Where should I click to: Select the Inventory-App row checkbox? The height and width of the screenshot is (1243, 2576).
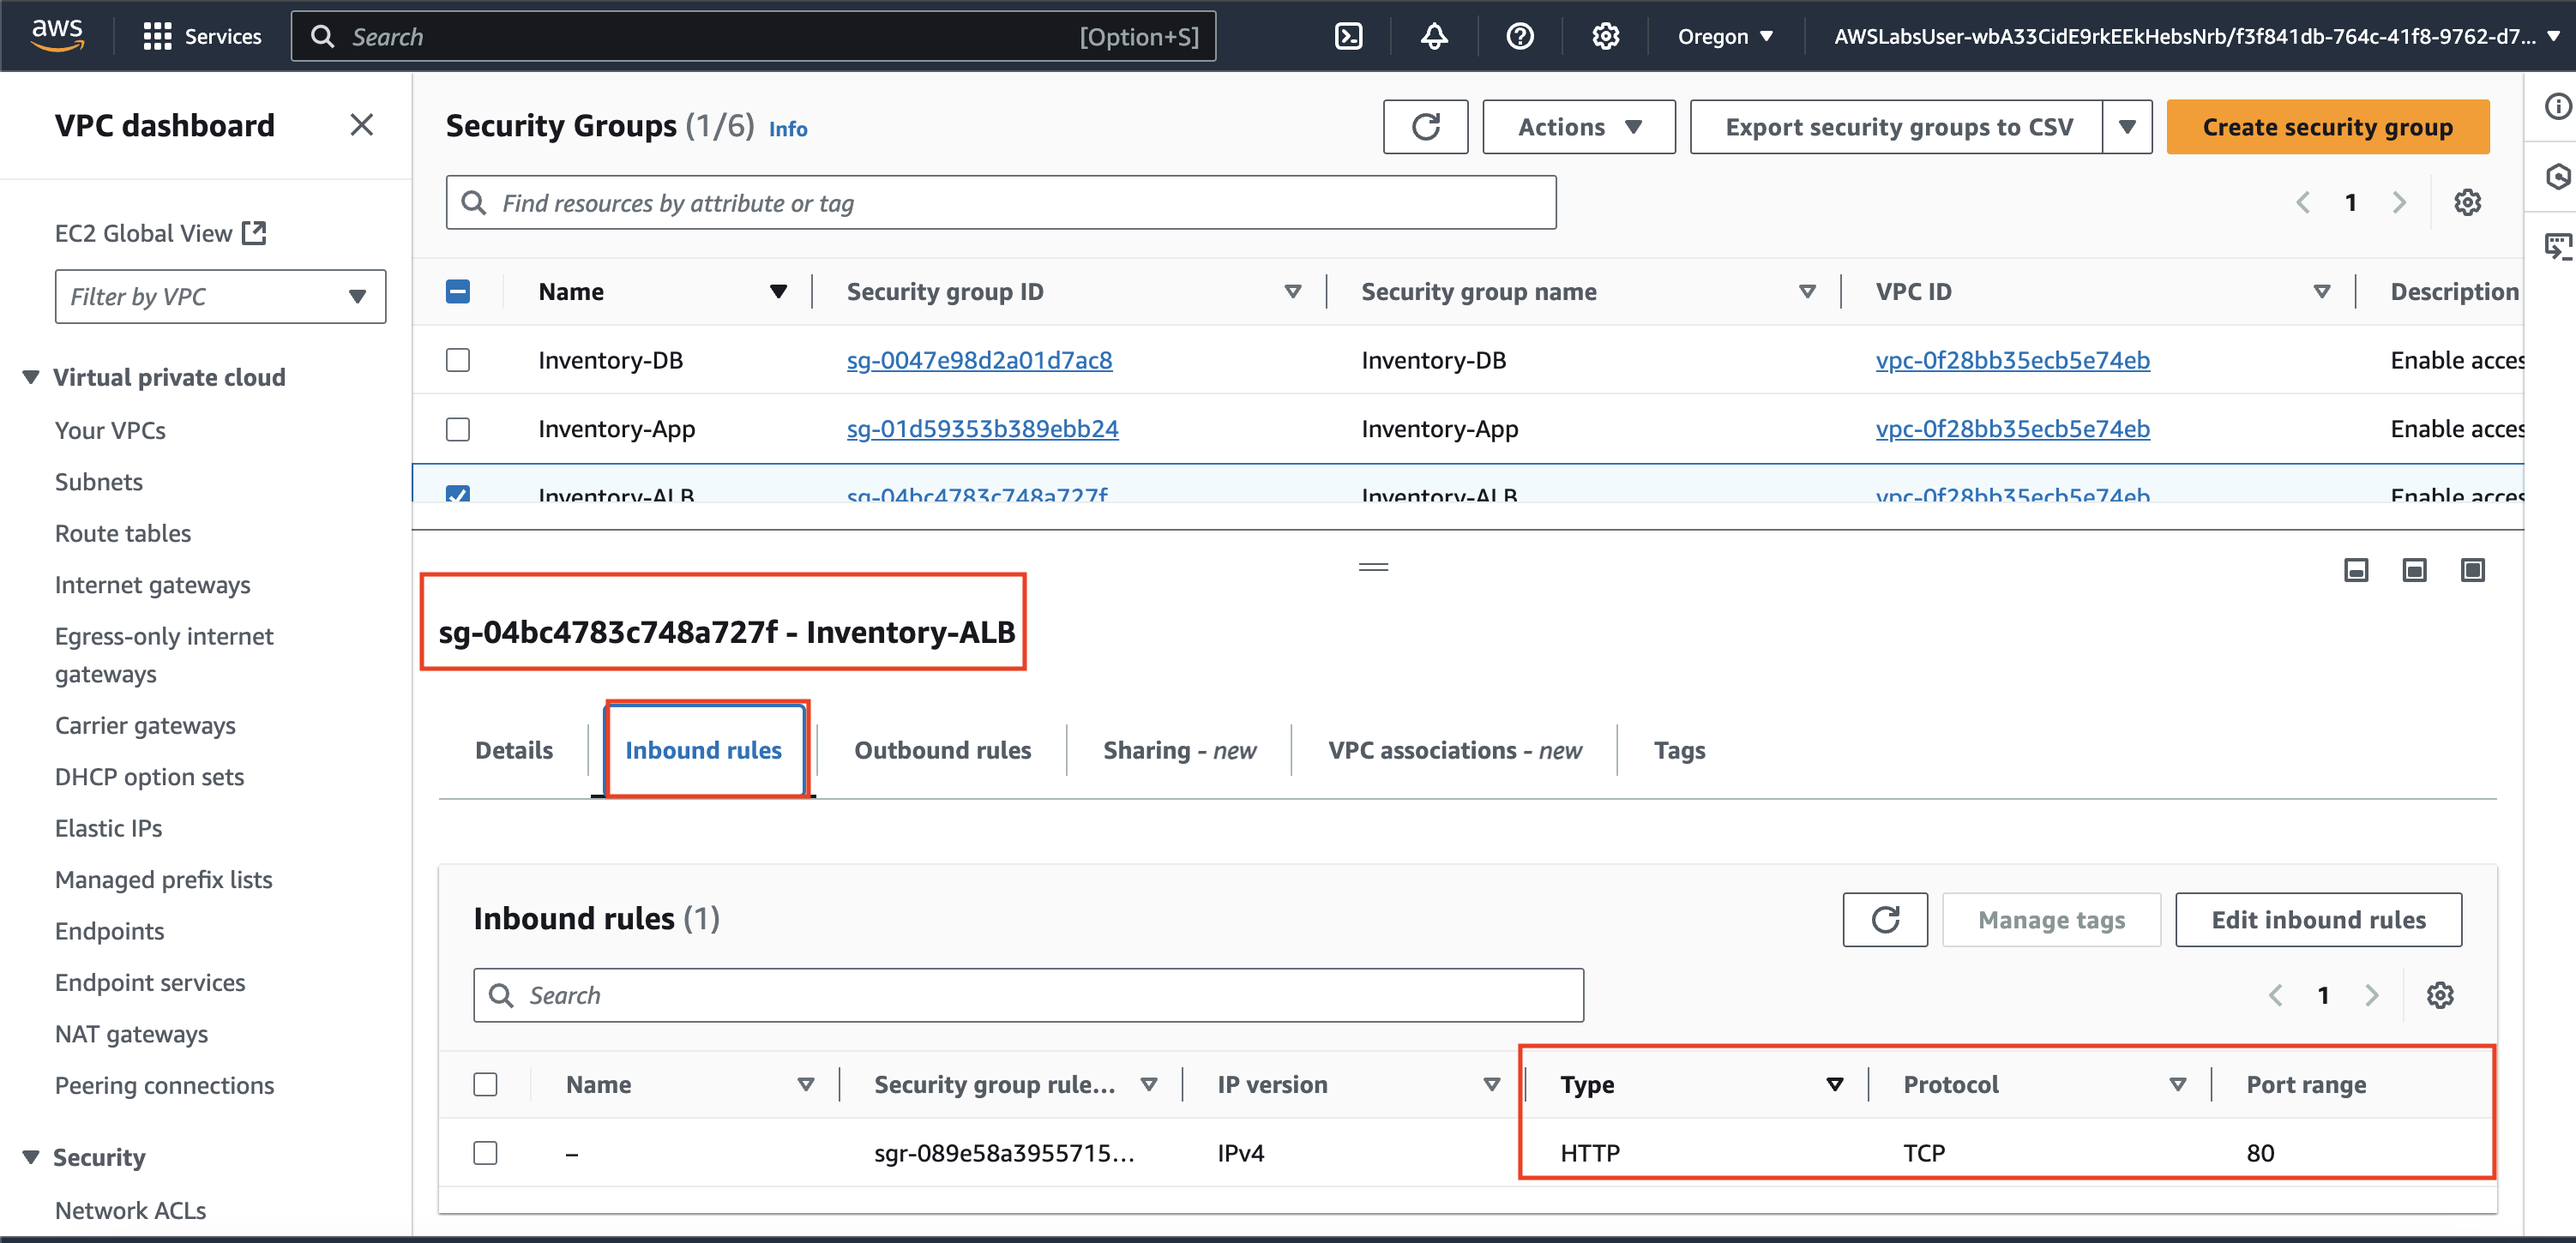(x=457, y=429)
